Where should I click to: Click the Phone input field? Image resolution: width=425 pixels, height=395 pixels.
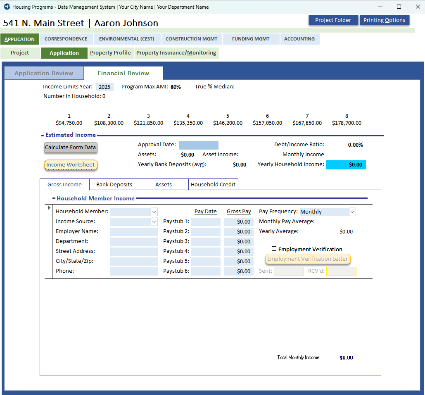134,271
